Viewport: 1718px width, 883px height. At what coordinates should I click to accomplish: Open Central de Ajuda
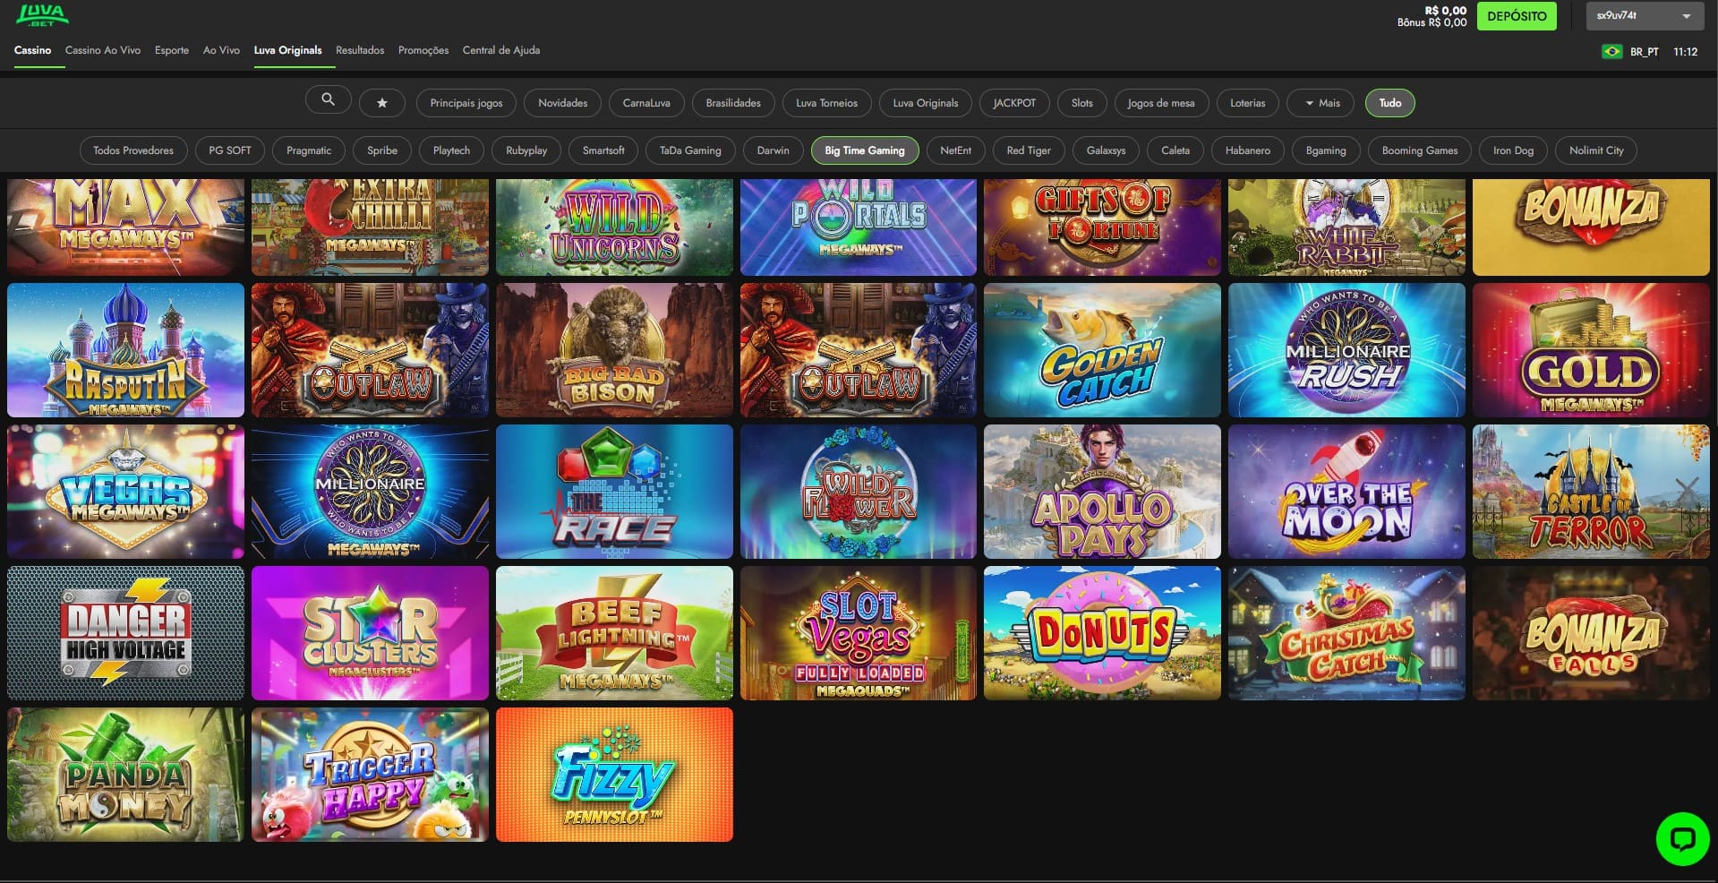click(x=501, y=50)
